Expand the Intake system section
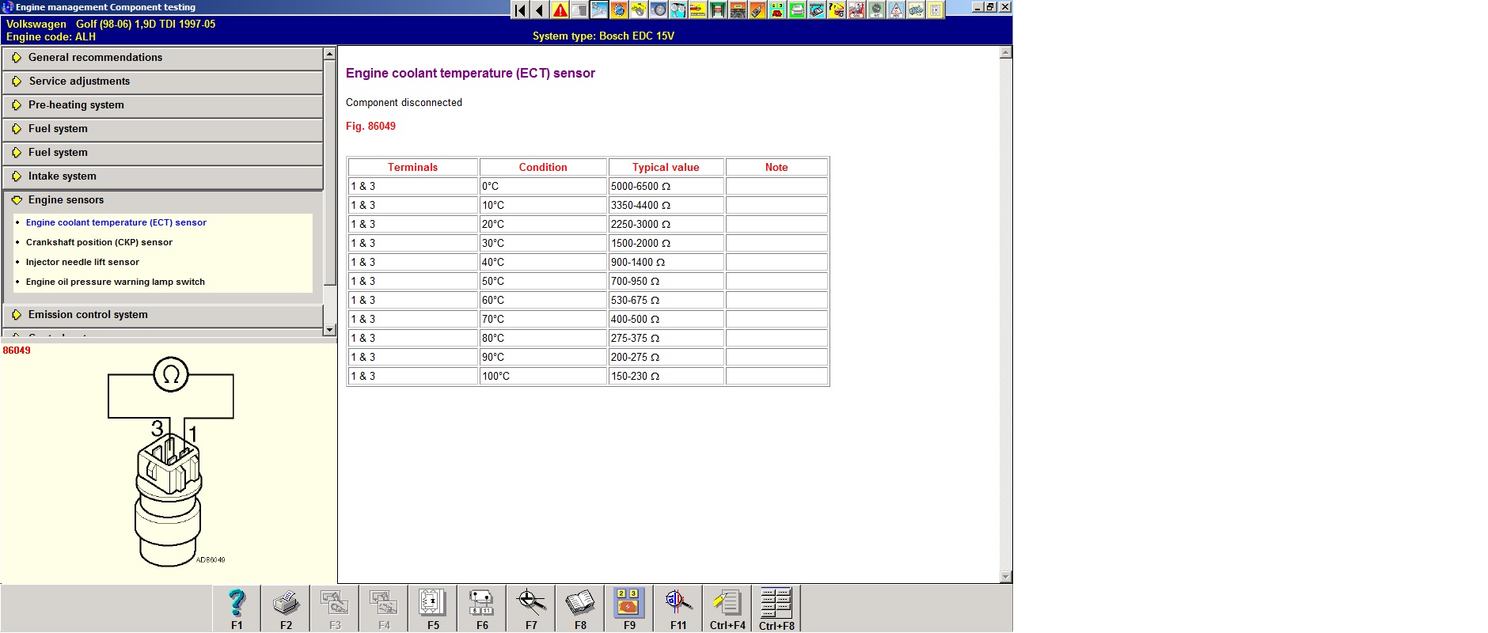1488x633 pixels. 62,176
